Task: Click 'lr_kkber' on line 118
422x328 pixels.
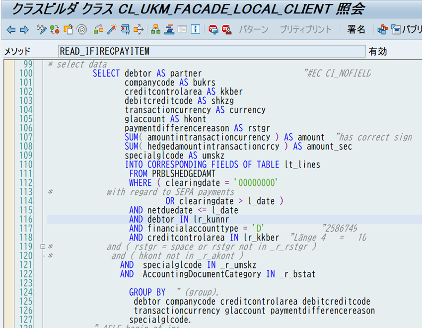Action: [261, 238]
